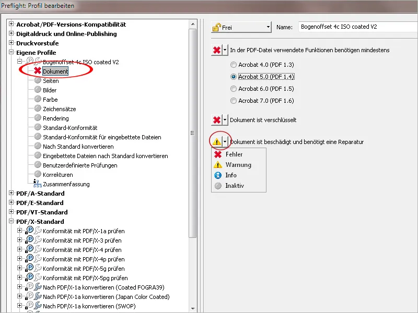
Task: Click the PDF/X-Standard group label
Action: 40,221
